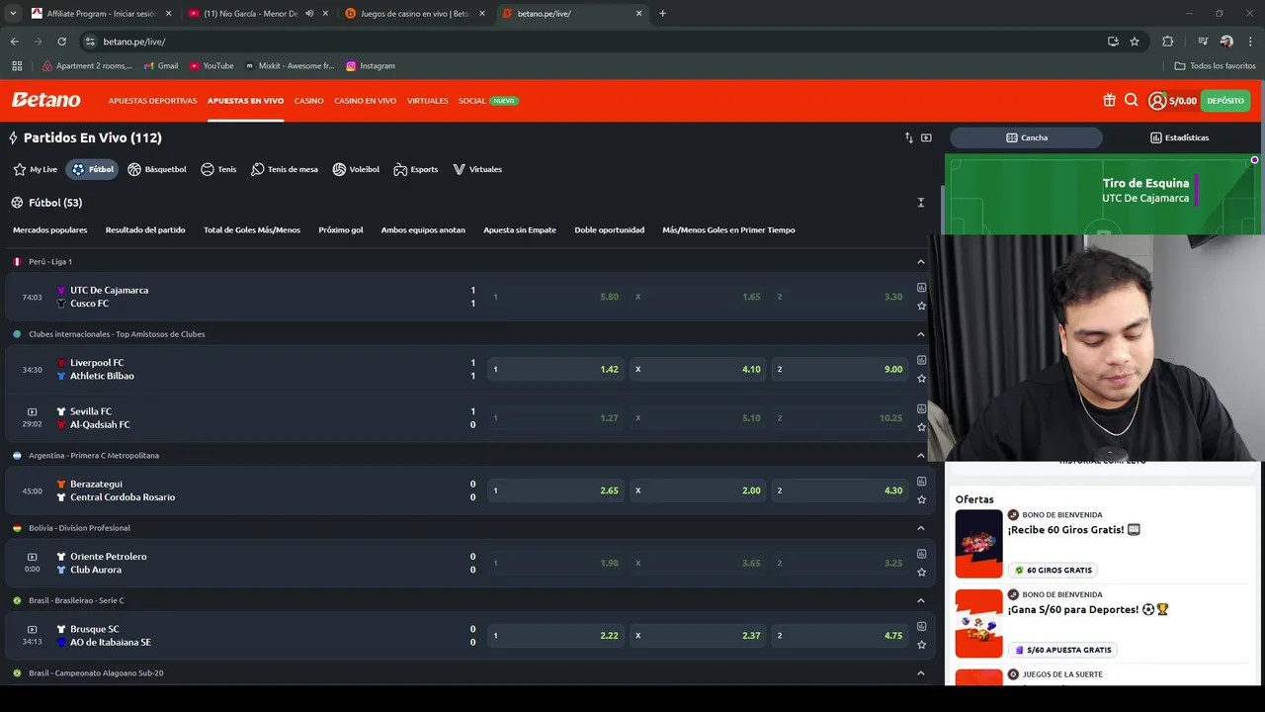Open Casino en Vivo menu item

(365, 101)
